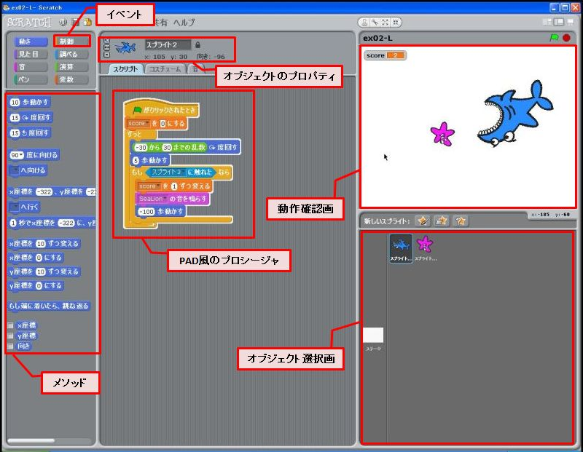Viewport: 583px width, 452px height.
Task: Click the スプライト2 sprite name field
Action: (x=168, y=45)
